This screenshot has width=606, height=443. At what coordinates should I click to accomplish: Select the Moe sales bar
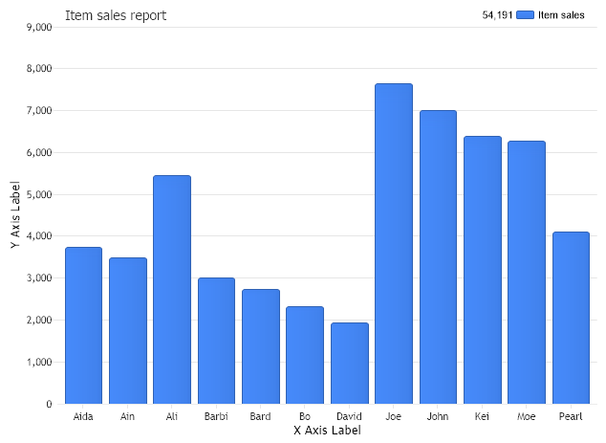(527, 273)
